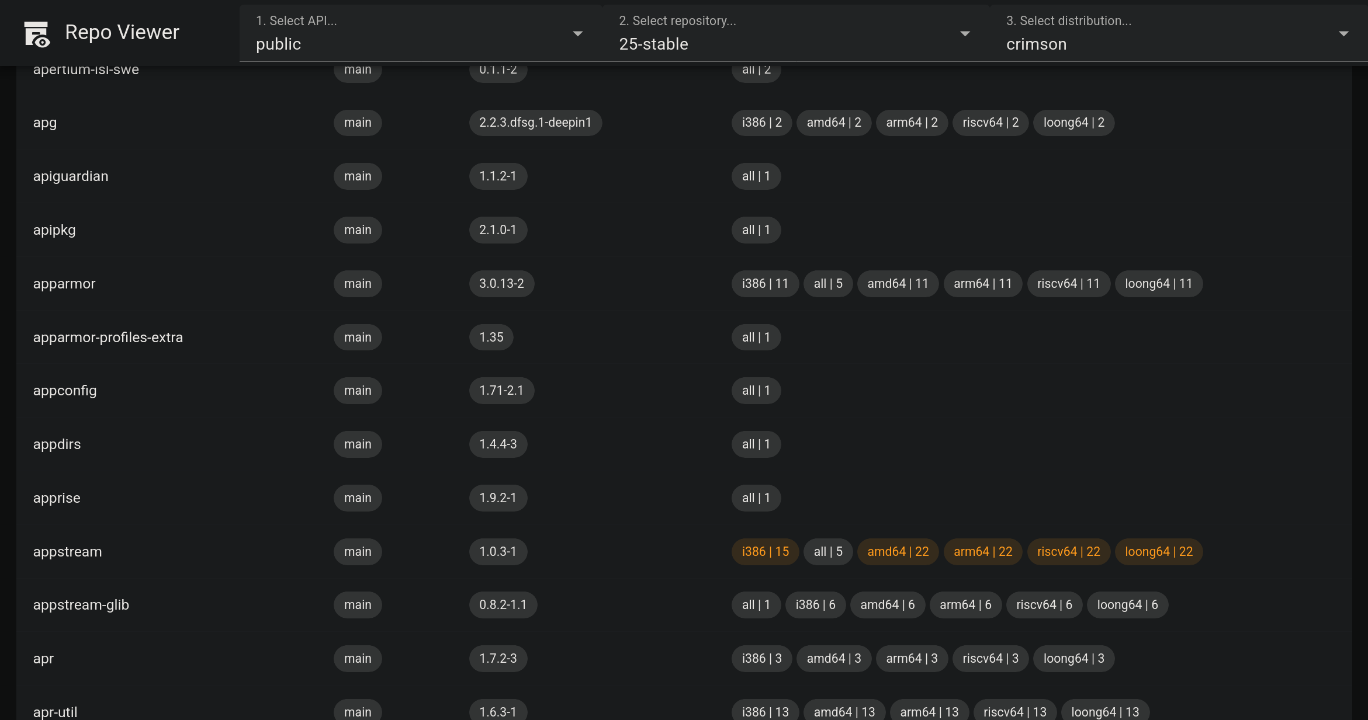
Task: Select the apipkg package row name
Action: coord(54,230)
